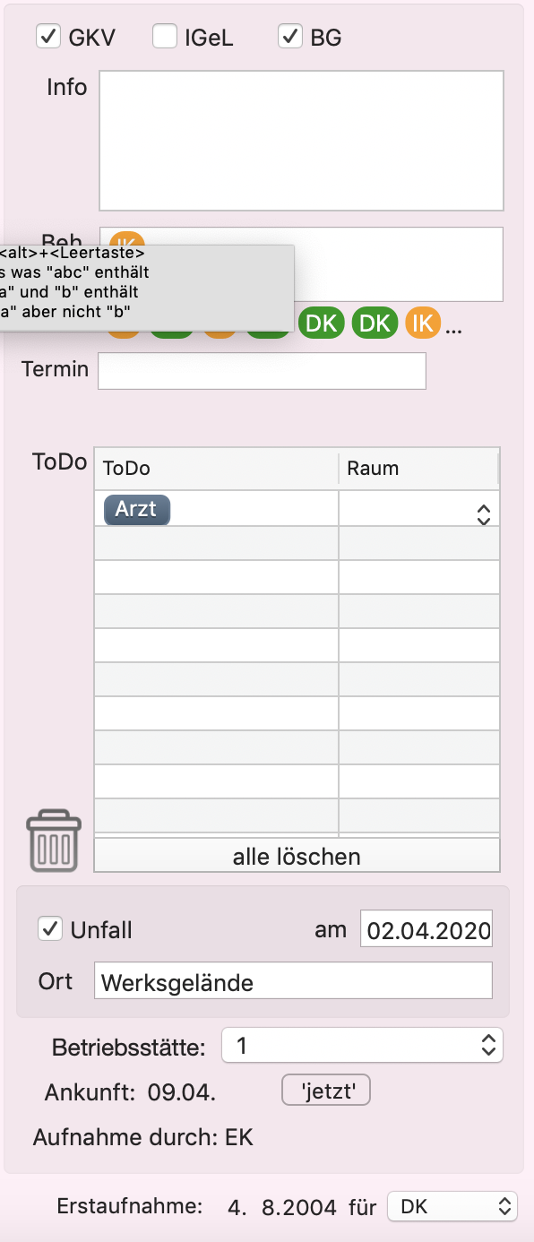Open the DK dropdown next to Erstaufnahme

pyautogui.click(x=452, y=1206)
